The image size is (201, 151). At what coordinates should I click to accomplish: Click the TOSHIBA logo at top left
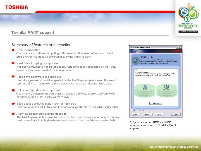pyautogui.click(x=17, y=7)
